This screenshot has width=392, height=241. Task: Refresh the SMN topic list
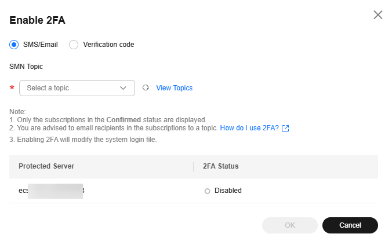(x=146, y=88)
